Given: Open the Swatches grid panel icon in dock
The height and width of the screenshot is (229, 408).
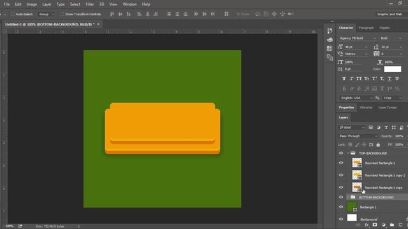Looking at the screenshot, I should 330,48.
